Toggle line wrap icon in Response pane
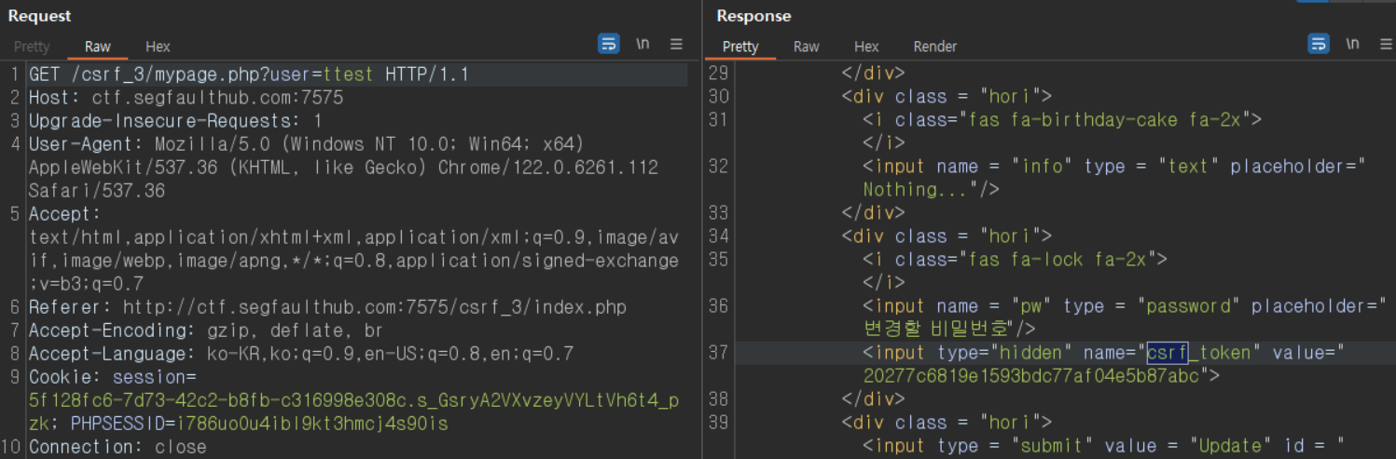The width and height of the screenshot is (1396, 459). click(1319, 44)
